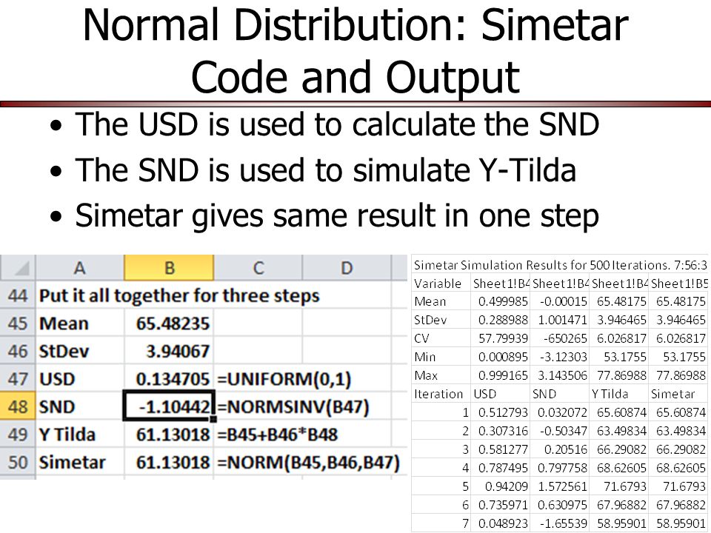Click the Simetar column header in results
This screenshot has height=533, width=711.
coord(672,394)
